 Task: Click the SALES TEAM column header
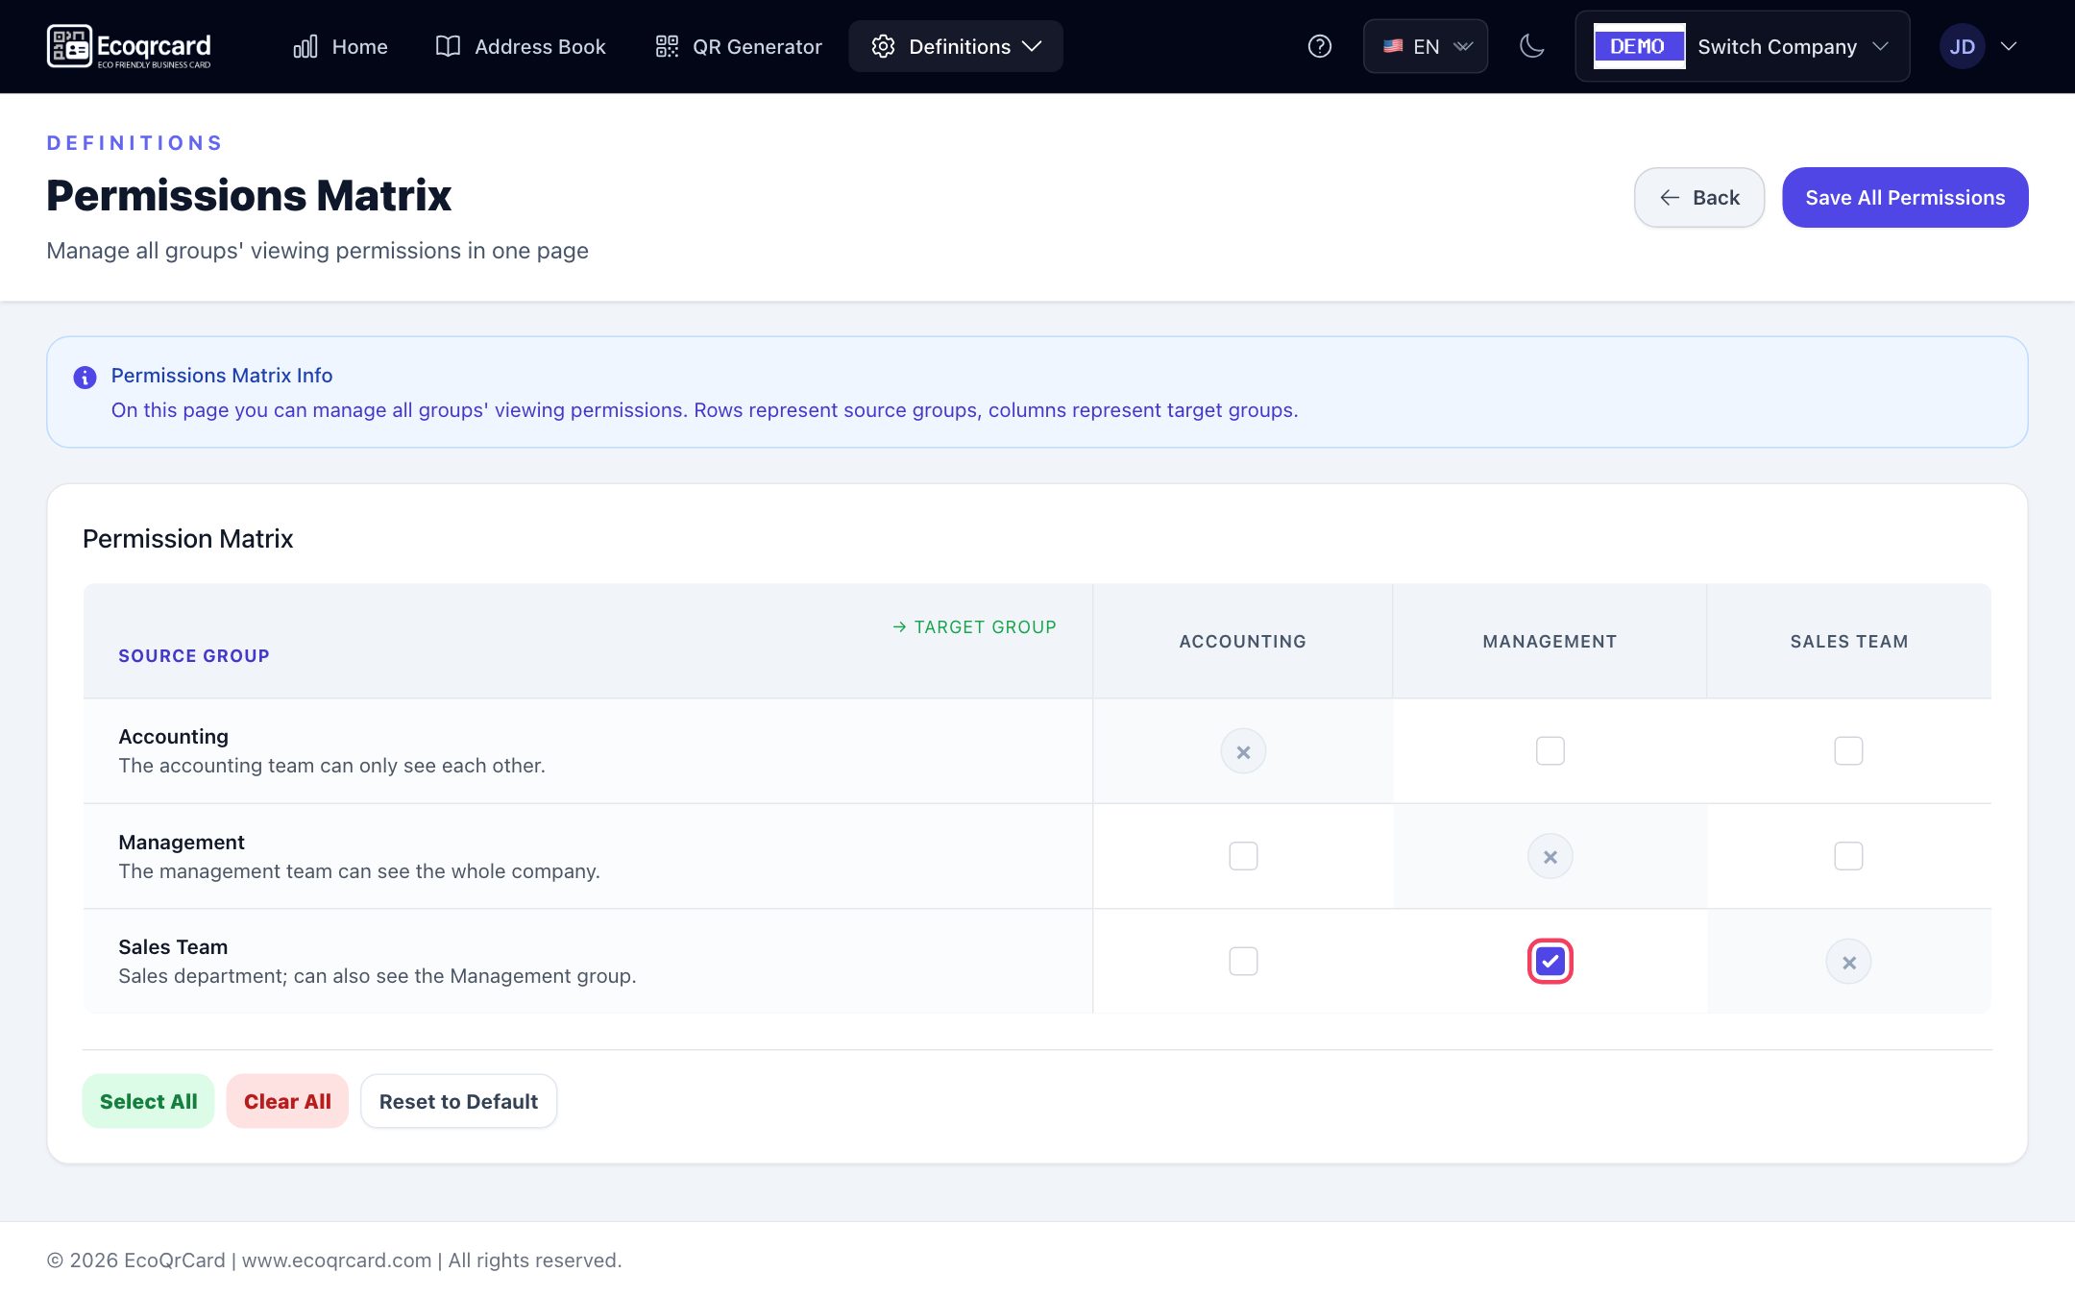(1848, 641)
